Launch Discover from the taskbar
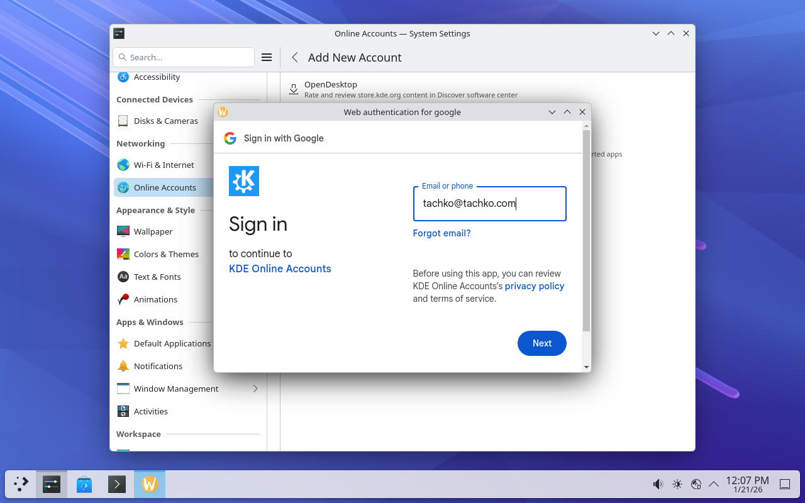The image size is (805, 503). pos(84,484)
